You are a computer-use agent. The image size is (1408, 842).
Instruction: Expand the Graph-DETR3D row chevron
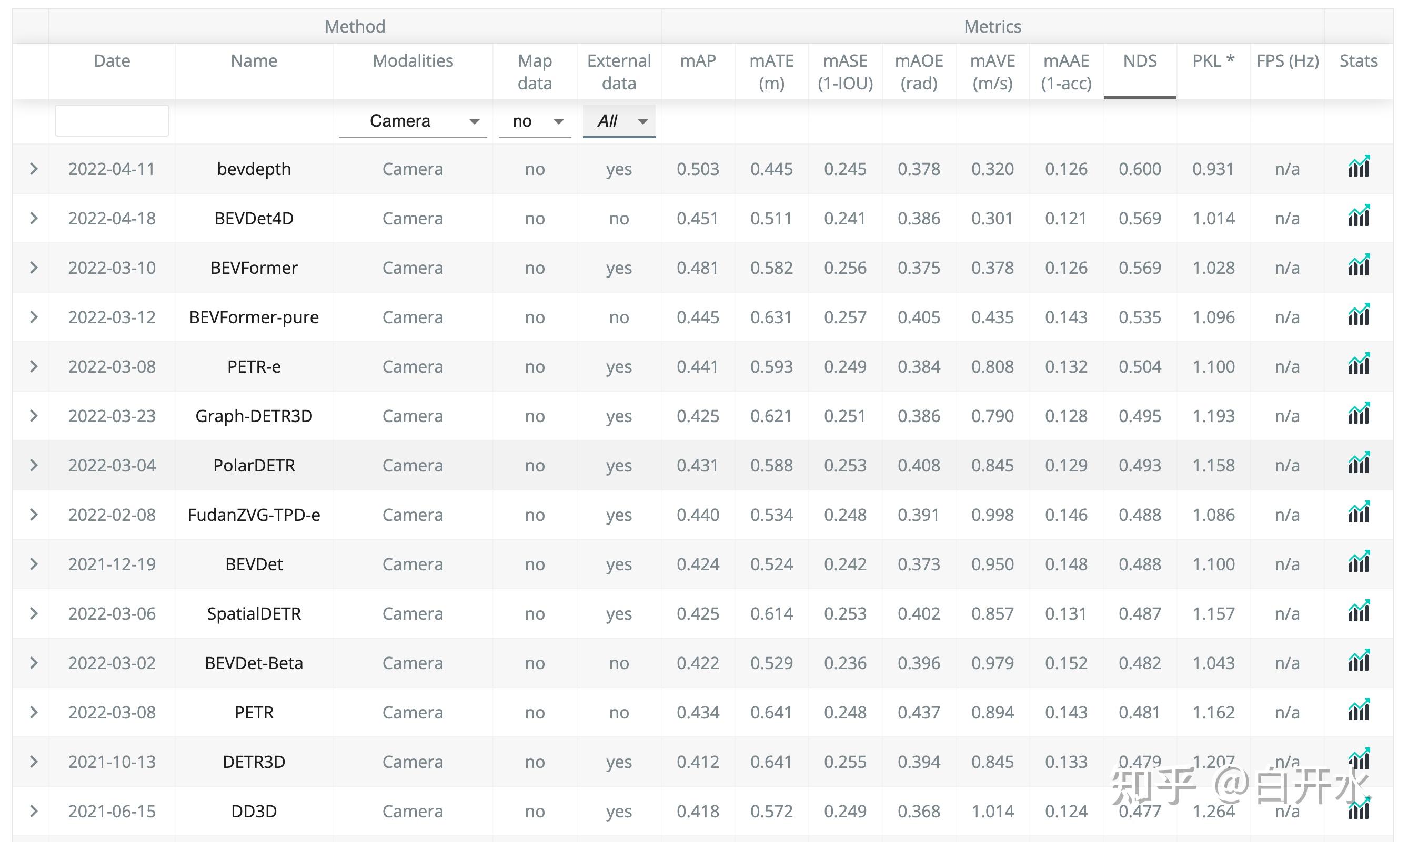pos(34,416)
